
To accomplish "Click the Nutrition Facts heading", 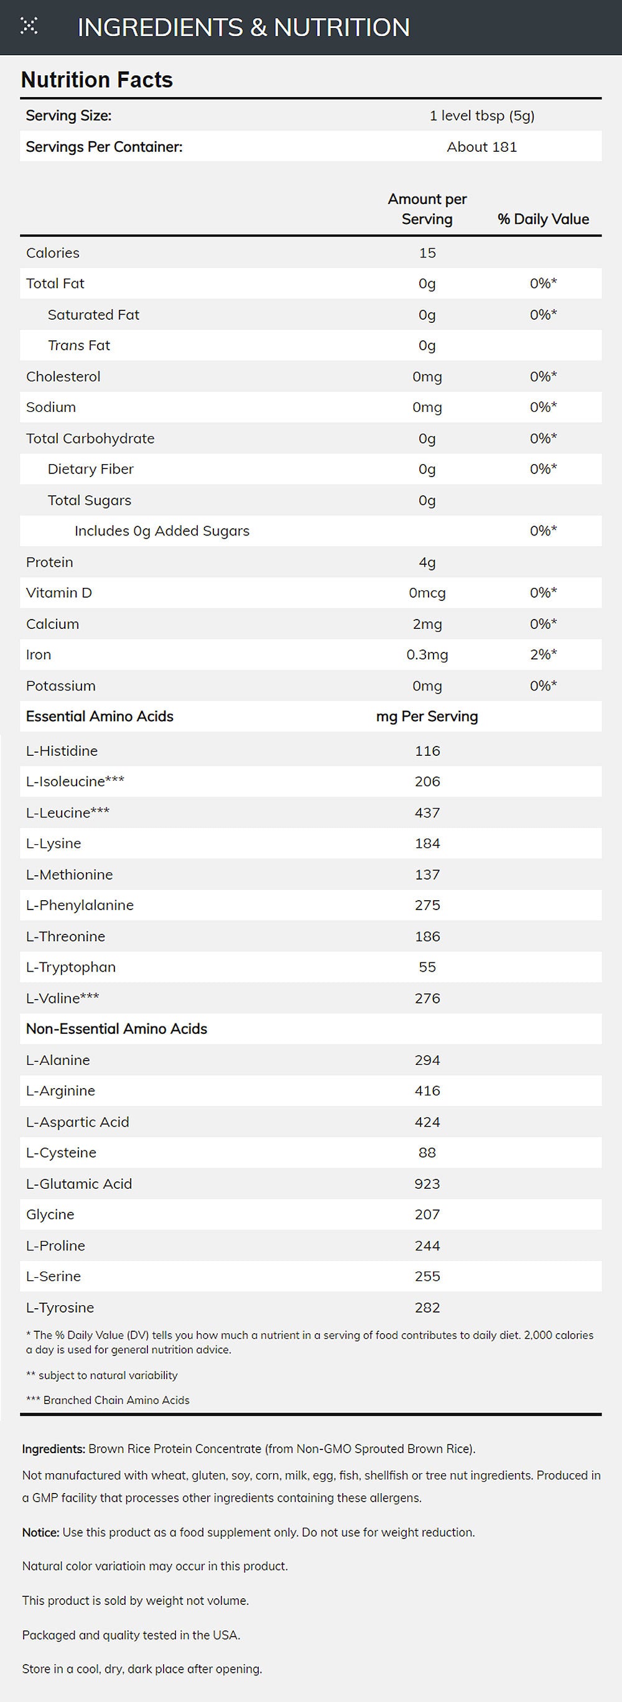I will 97,80.
